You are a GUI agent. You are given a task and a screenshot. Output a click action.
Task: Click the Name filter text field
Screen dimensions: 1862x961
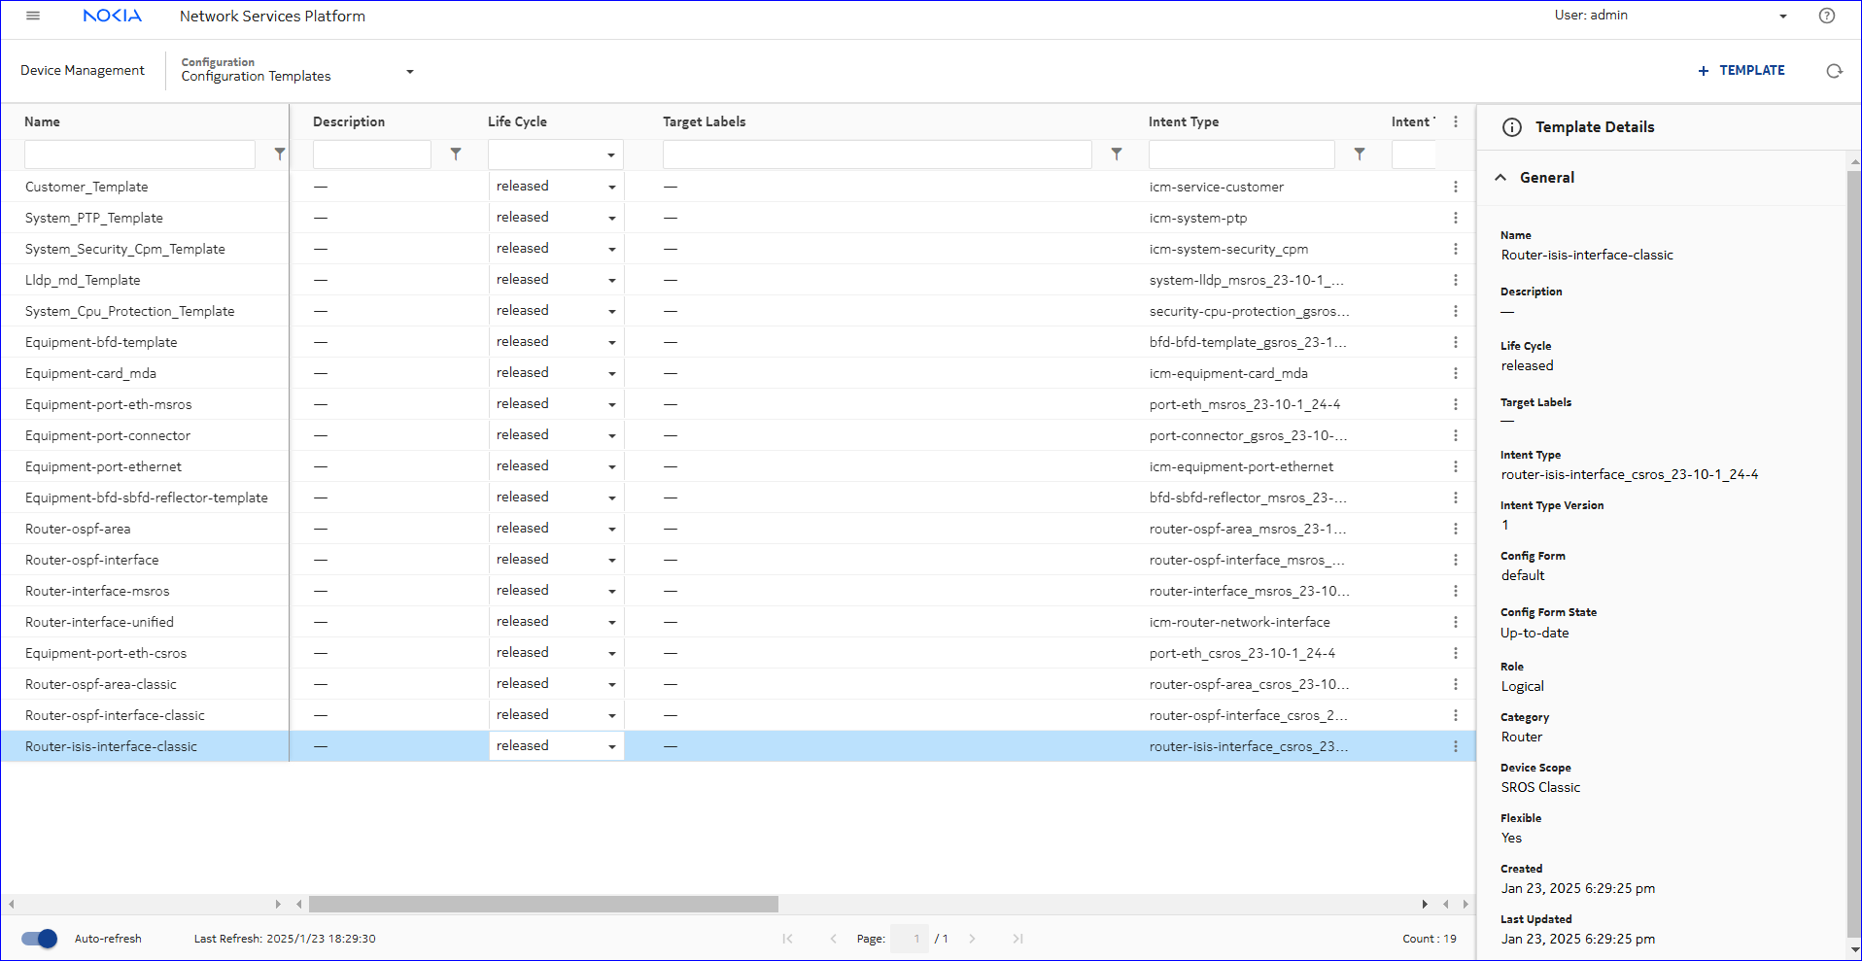(x=140, y=154)
